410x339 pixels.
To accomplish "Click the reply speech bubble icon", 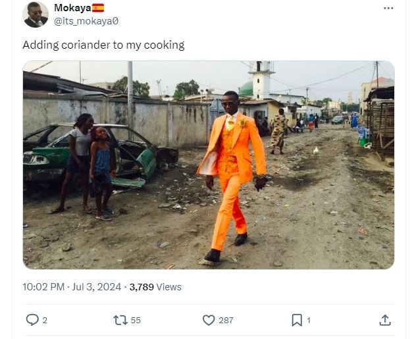I will click(32, 320).
